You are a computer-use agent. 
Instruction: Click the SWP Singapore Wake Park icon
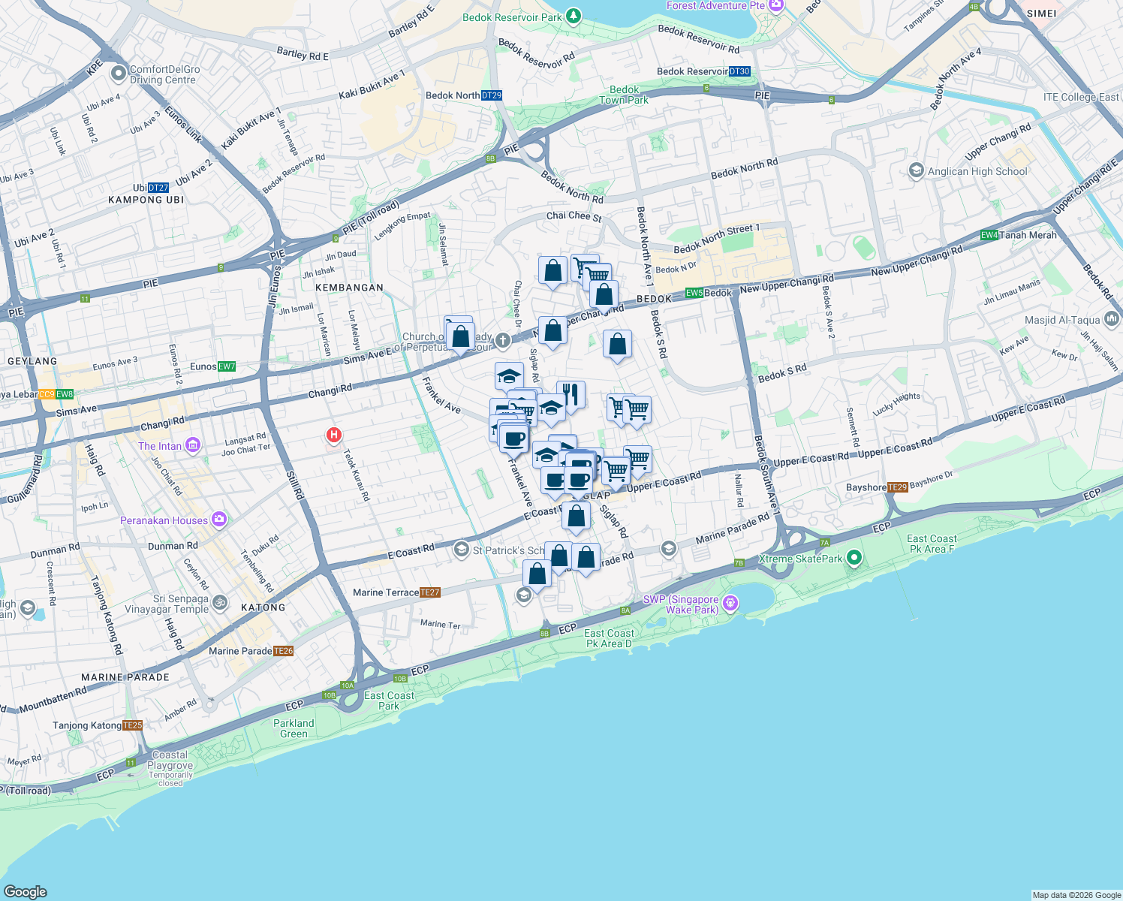point(730,603)
